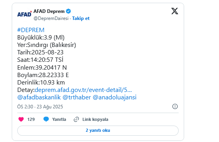219x142 pixels.
Task: Follow account via Takip et
Action: pos(81,18)
